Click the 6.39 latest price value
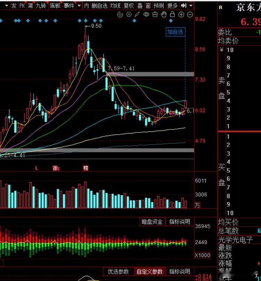 (x=251, y=22)
